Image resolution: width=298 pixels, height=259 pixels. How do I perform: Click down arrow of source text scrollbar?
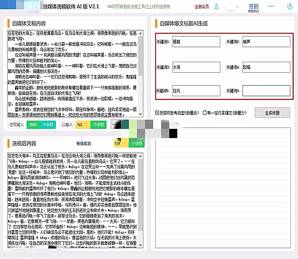(x=140, y=114)
